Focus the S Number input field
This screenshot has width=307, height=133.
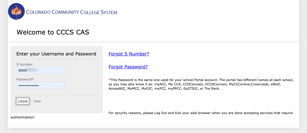pos(41,70)
